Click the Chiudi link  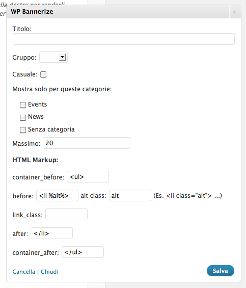(49, 272)
